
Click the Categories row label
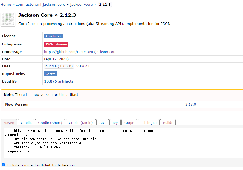tap(12, 44)
